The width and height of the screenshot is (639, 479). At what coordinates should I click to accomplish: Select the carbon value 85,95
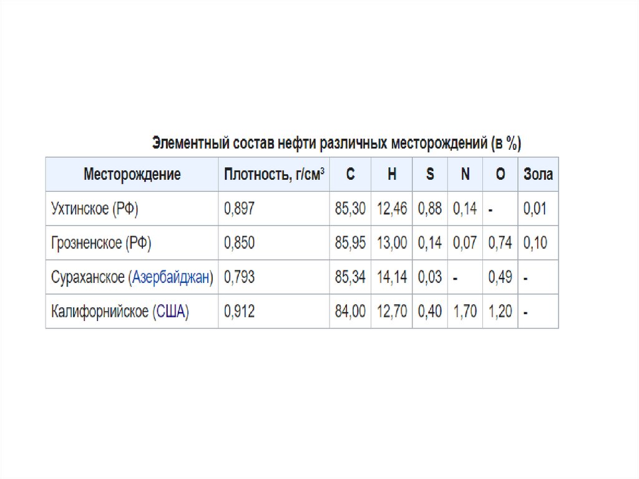[x=351, y=243]
